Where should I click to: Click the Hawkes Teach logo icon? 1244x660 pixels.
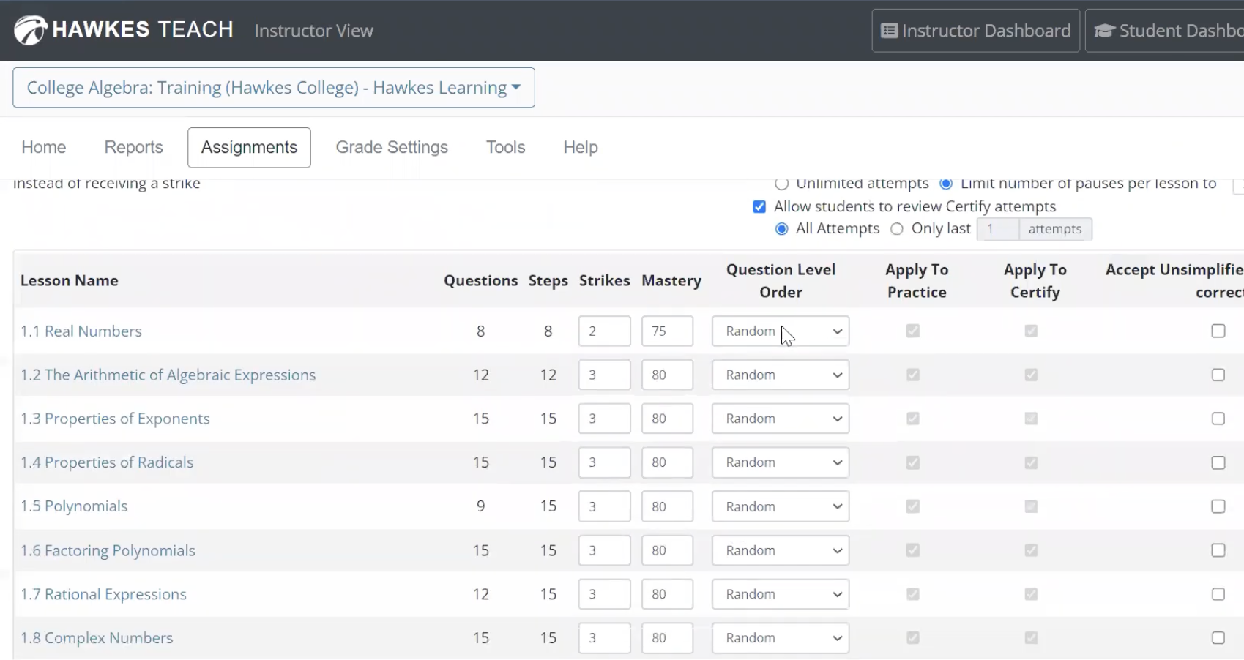[30, 30]
